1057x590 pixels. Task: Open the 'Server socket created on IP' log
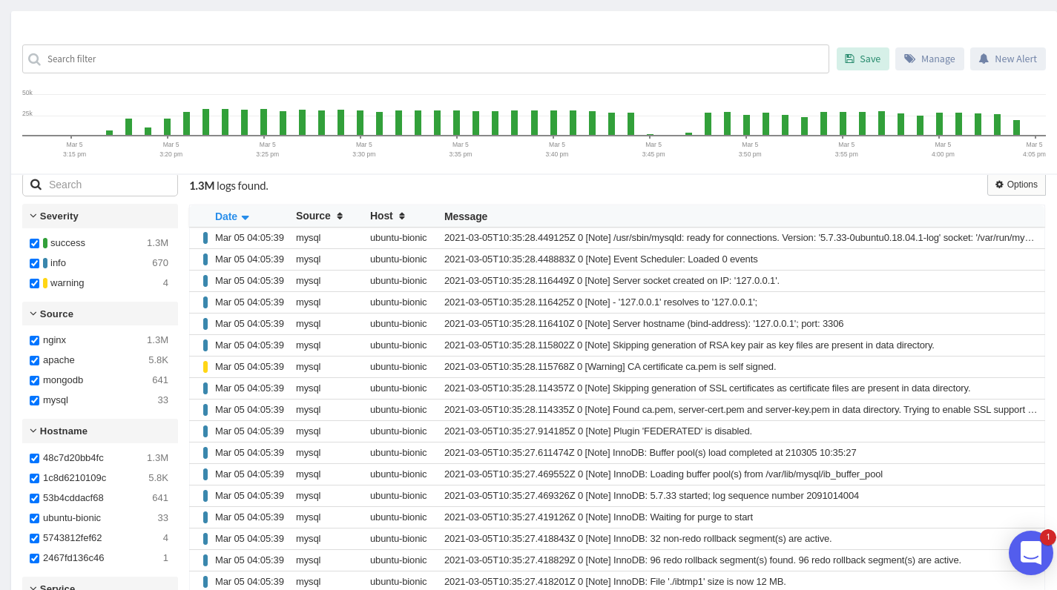pyautogui.click(x=616, y=281)
